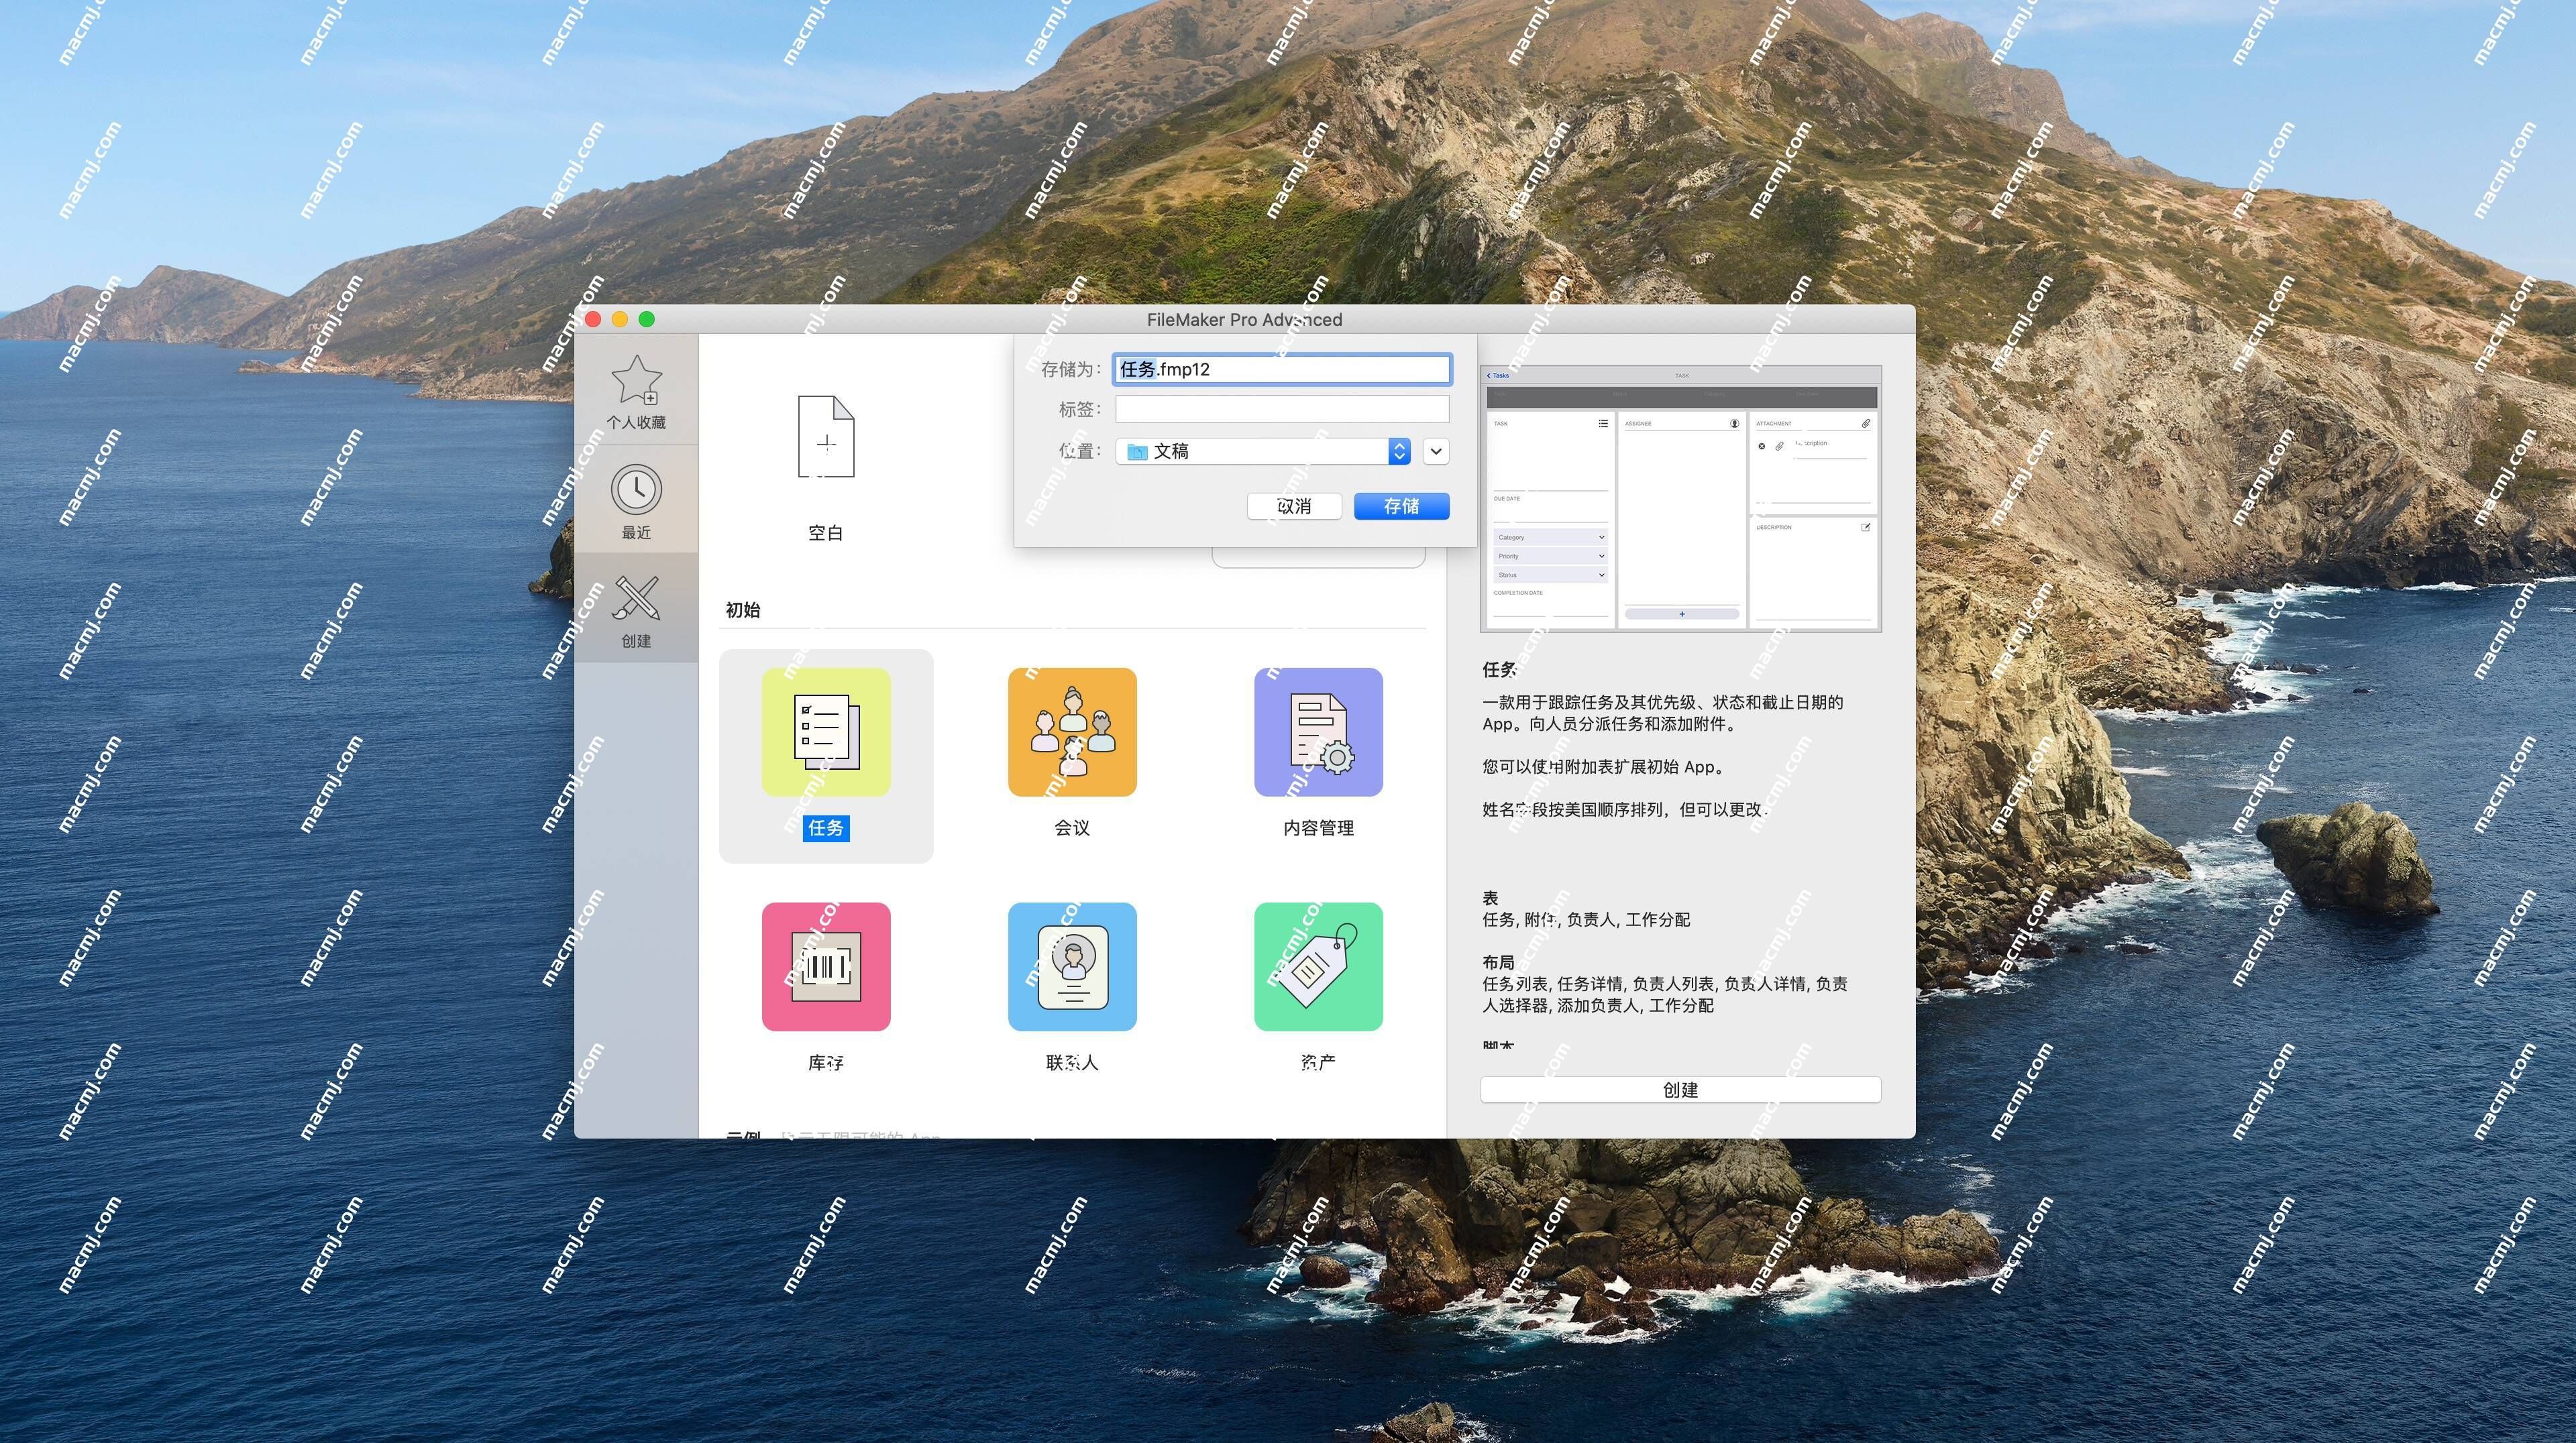Click the 表 heading in description panel

(x=1490, y=897)
